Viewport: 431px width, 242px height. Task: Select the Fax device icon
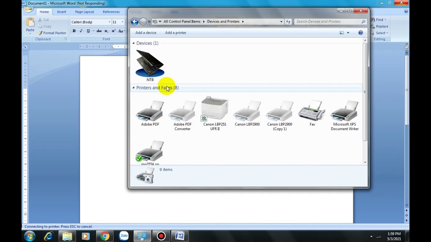(x=312, y=114)
